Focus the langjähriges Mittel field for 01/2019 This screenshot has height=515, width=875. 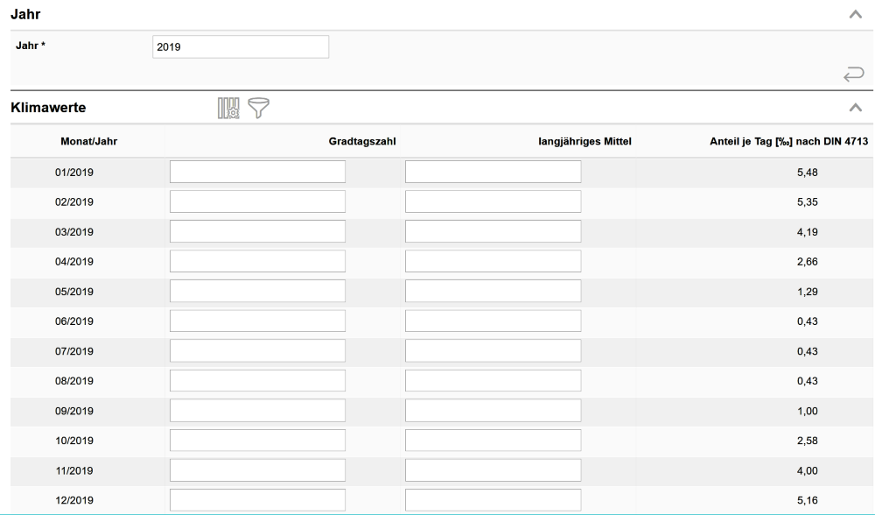pos(493,173)
